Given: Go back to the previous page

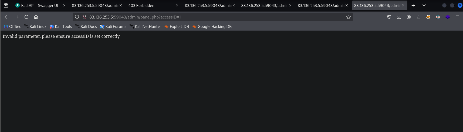Looking at the screenshot, I should tap(7, 17).
